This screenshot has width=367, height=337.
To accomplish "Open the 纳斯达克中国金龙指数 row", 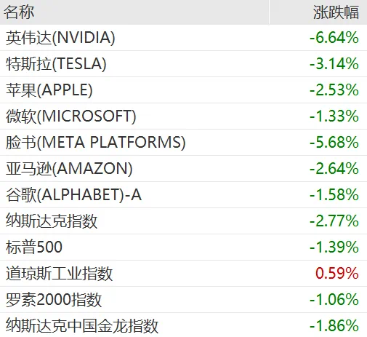I will pos(183,325).
